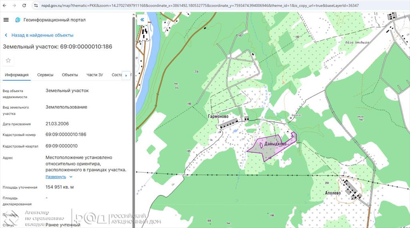The width and height of the screenshot is (410, 228).
Task: Open the hamburger menu of the portal
Action: pos(6,20)
